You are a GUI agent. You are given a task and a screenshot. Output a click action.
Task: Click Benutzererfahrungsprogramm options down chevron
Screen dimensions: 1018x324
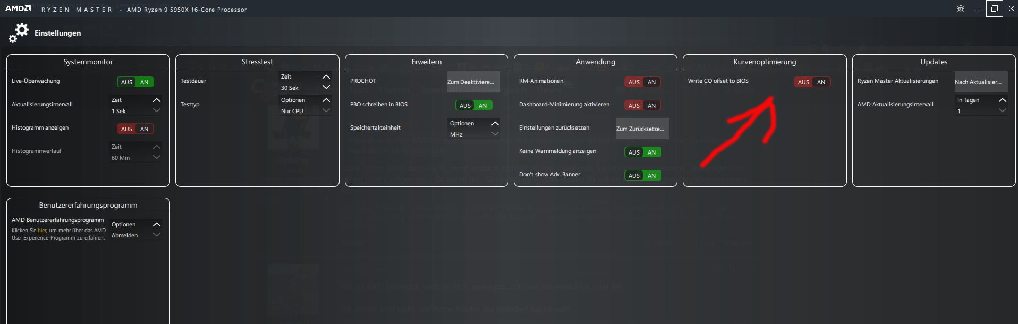[x=157, y=235]
